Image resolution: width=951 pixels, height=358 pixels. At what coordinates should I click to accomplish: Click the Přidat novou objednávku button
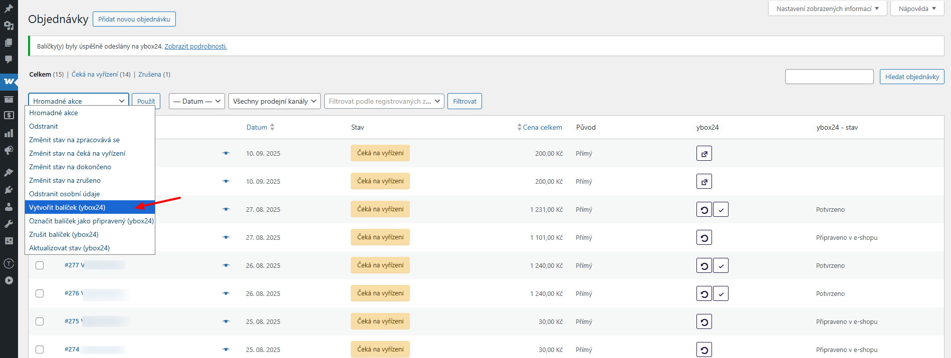(x=134, y=19)
